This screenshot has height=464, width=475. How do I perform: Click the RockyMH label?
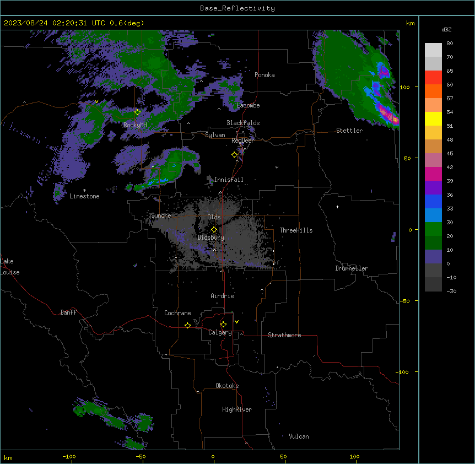coord(135,125)
